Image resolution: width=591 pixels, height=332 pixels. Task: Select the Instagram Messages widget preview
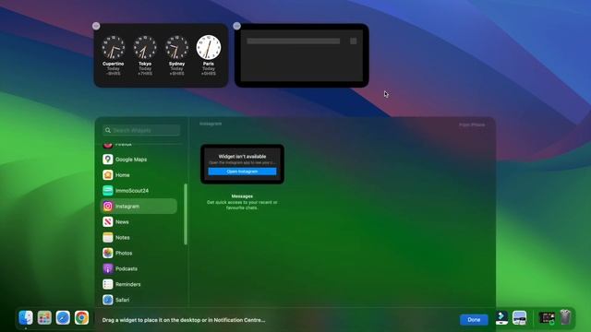[x=242, y=164]
